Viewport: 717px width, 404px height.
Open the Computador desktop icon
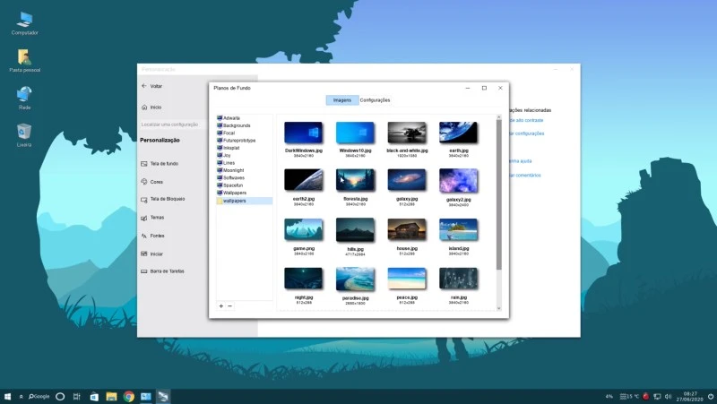[x=25, y=23]
